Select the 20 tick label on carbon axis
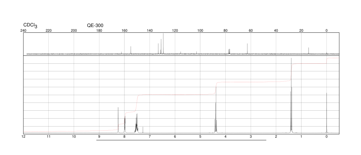The height and width of the screenshot is (155, 361). coord(301,31)
